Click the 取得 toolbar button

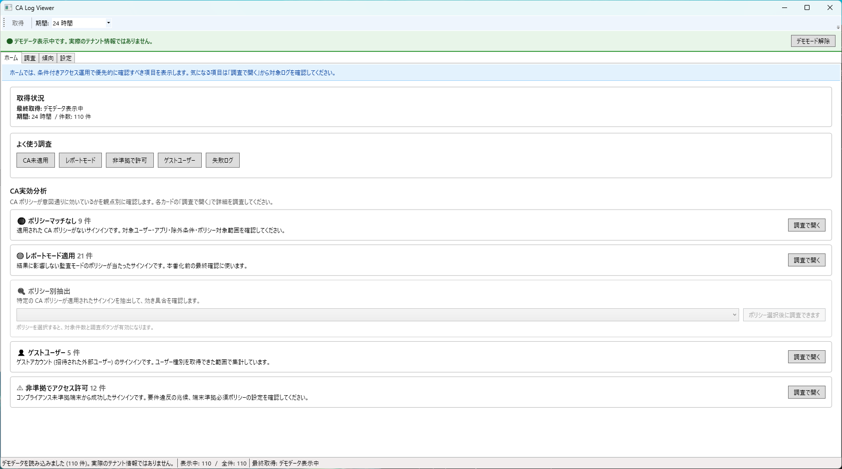point(18,23)
